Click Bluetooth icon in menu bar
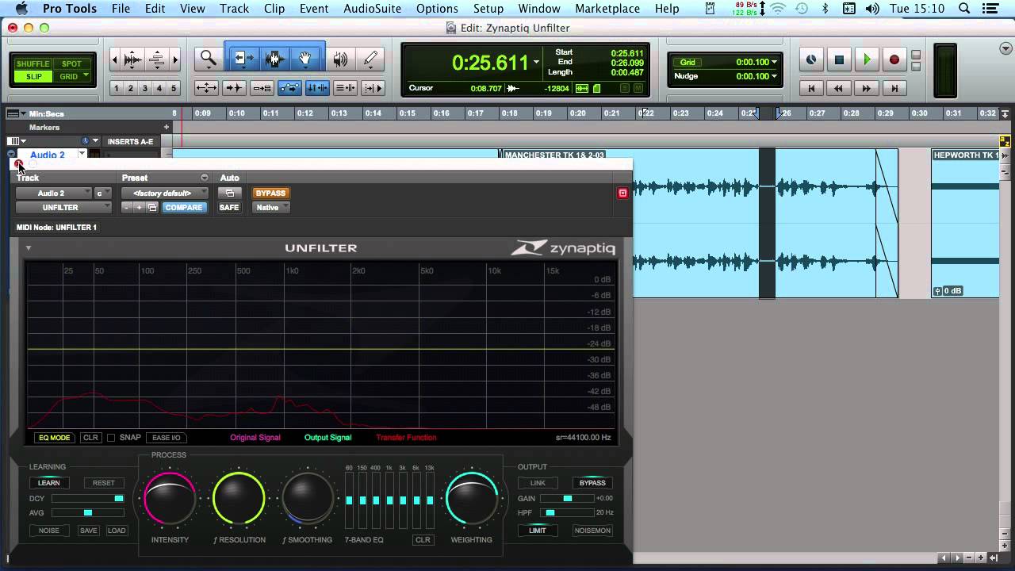1015x571 pixels. coord(825,9)
